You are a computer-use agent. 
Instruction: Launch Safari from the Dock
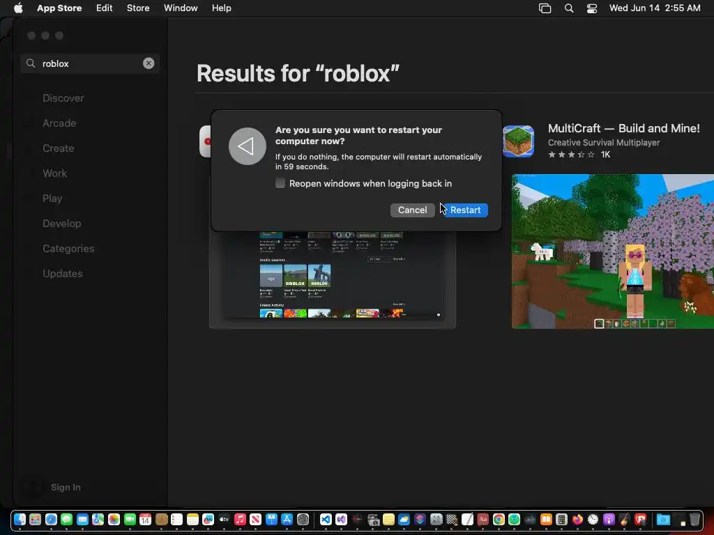[51, 519]
